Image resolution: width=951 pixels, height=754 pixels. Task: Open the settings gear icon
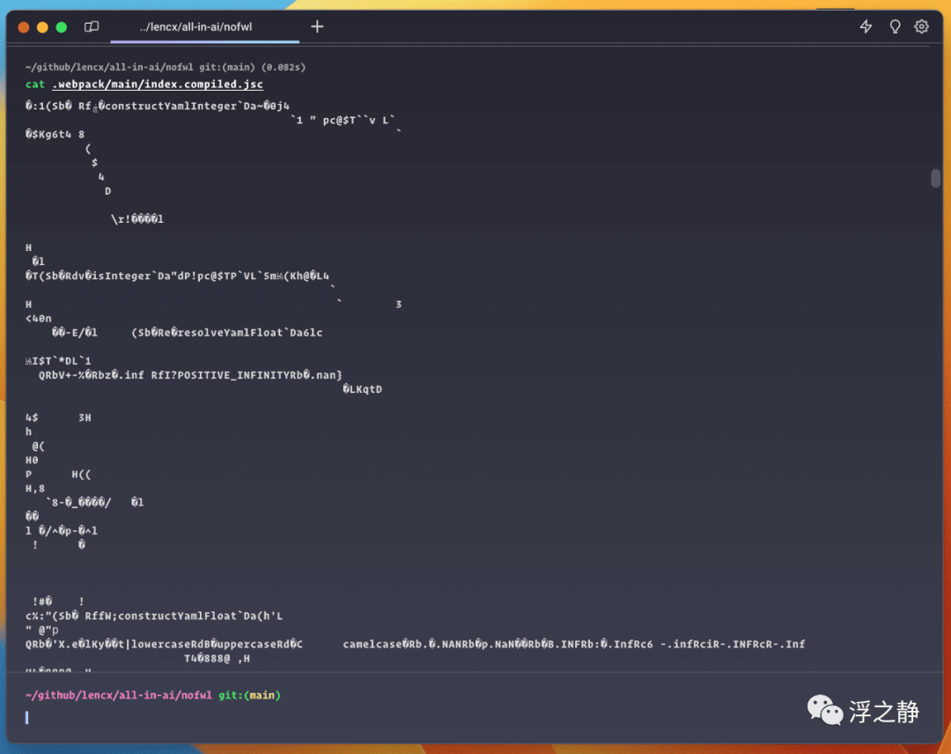(921, 26)
